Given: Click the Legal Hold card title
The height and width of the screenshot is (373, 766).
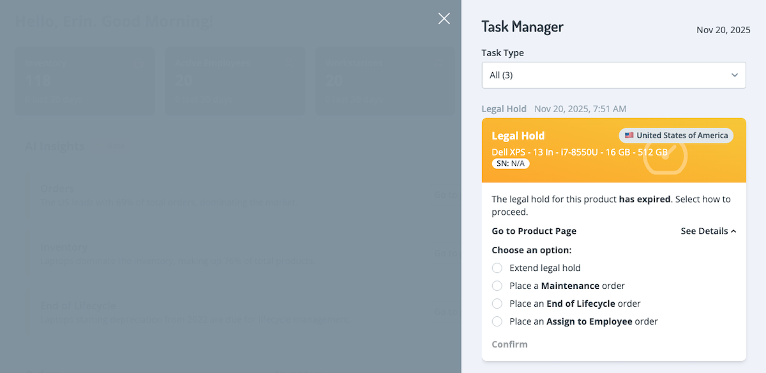Looking at the screenshot, I should click(x=518, y=136).
